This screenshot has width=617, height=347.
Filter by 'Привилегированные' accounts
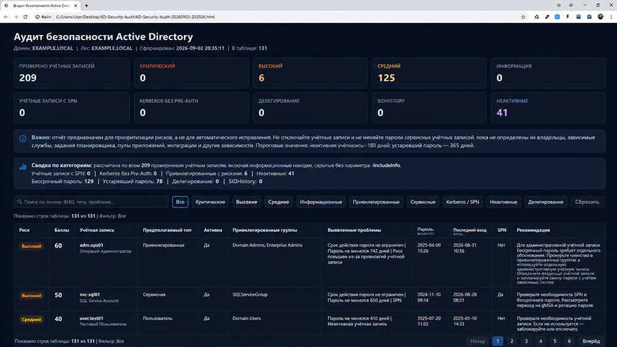pyautogui.click(x=376, y=202)
